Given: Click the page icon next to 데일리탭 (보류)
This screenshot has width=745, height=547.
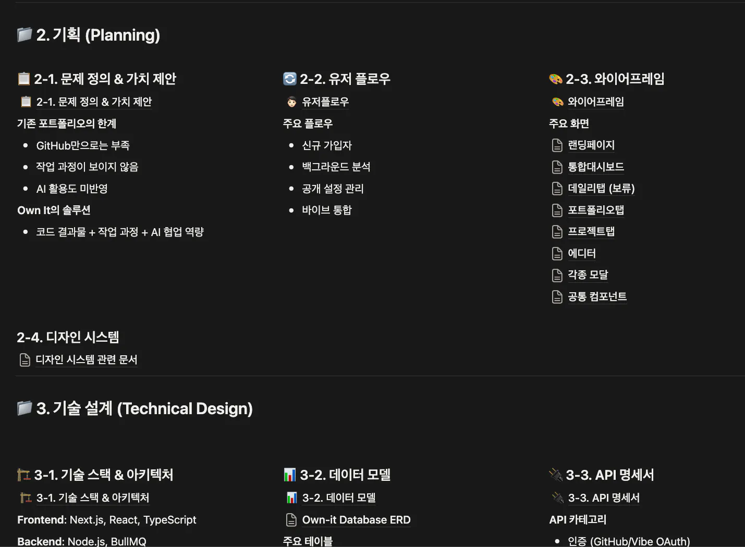Looking at the screenshot, I should [557, 189].
